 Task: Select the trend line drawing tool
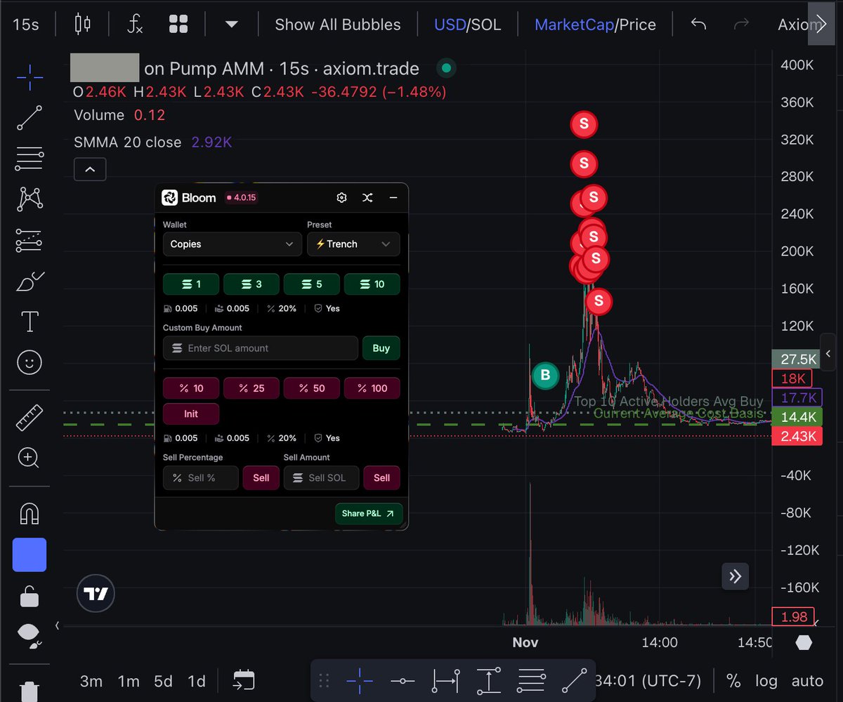pos(30,118)
